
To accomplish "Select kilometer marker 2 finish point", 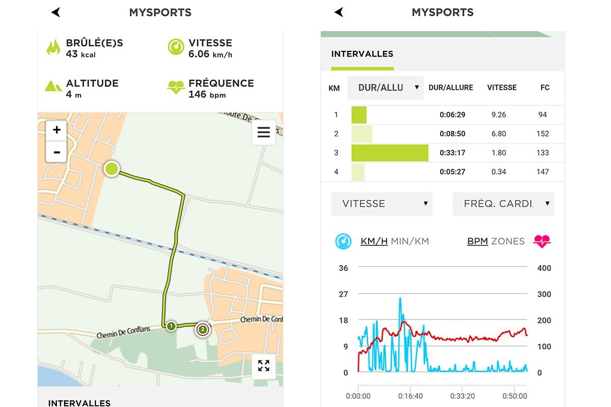I will click(x=203, y=330).
